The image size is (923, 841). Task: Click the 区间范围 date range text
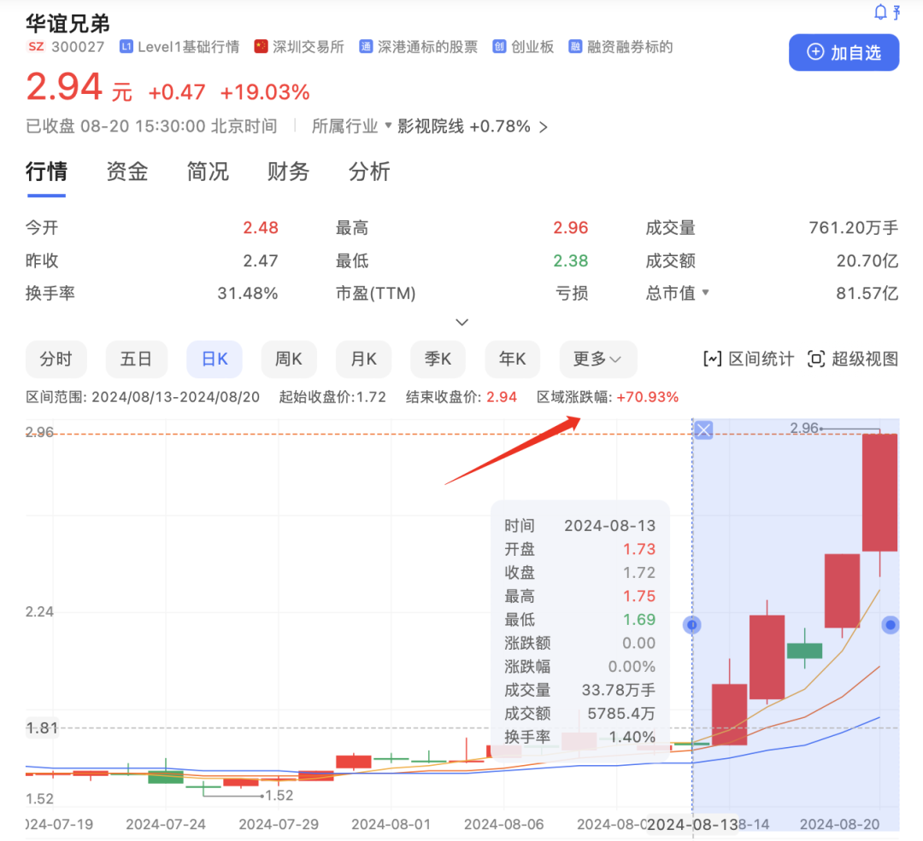143,397
